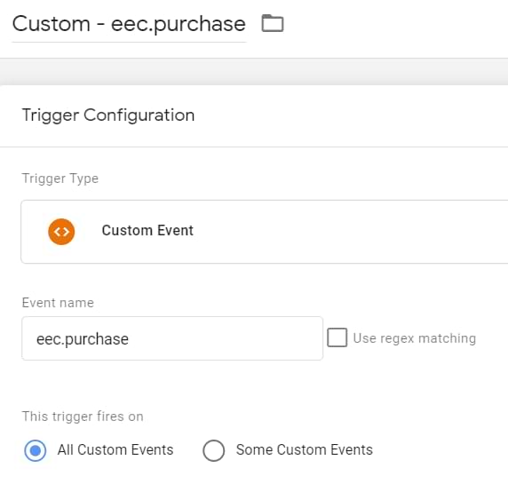Screen dimensions: 508x484
Task: Click the All Custom Events label text
Action: click(115, 449)
